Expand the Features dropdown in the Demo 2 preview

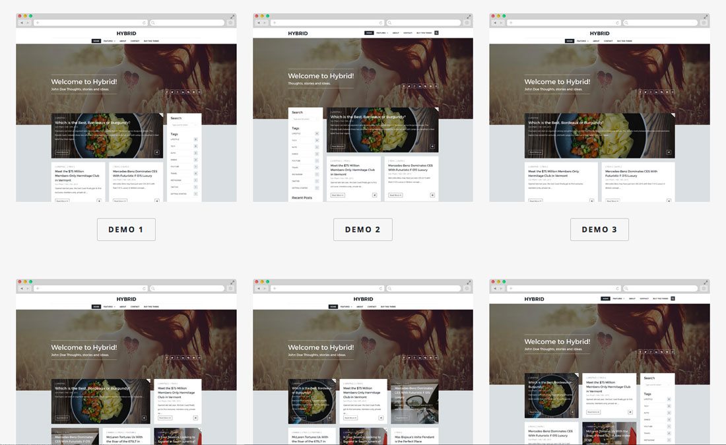(x=382, y=33)
